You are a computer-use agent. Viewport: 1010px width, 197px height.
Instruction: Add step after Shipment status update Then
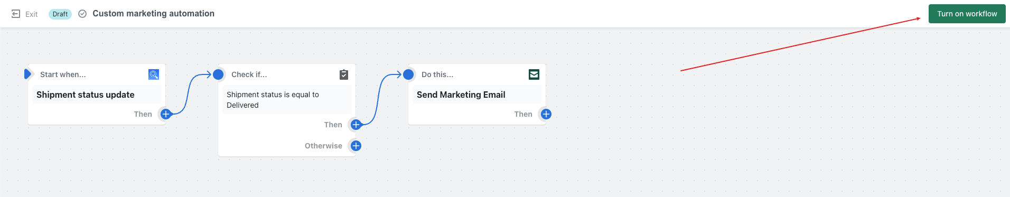(x=165, y=114)
